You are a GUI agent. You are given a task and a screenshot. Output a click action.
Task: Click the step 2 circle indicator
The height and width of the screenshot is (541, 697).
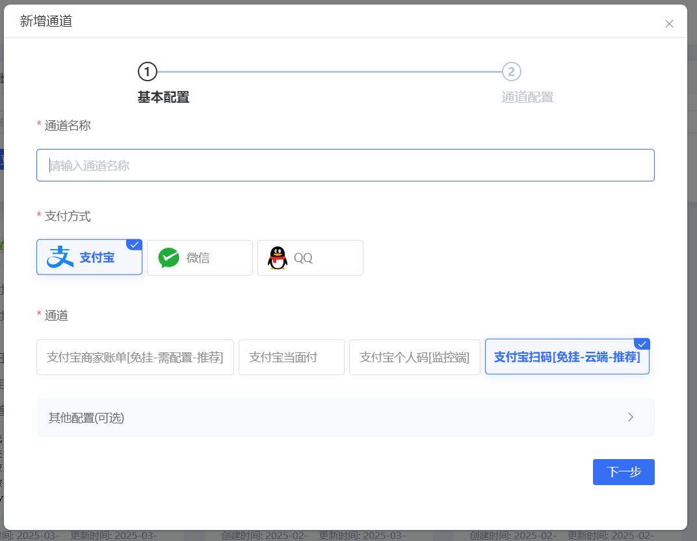click(512, 72)
